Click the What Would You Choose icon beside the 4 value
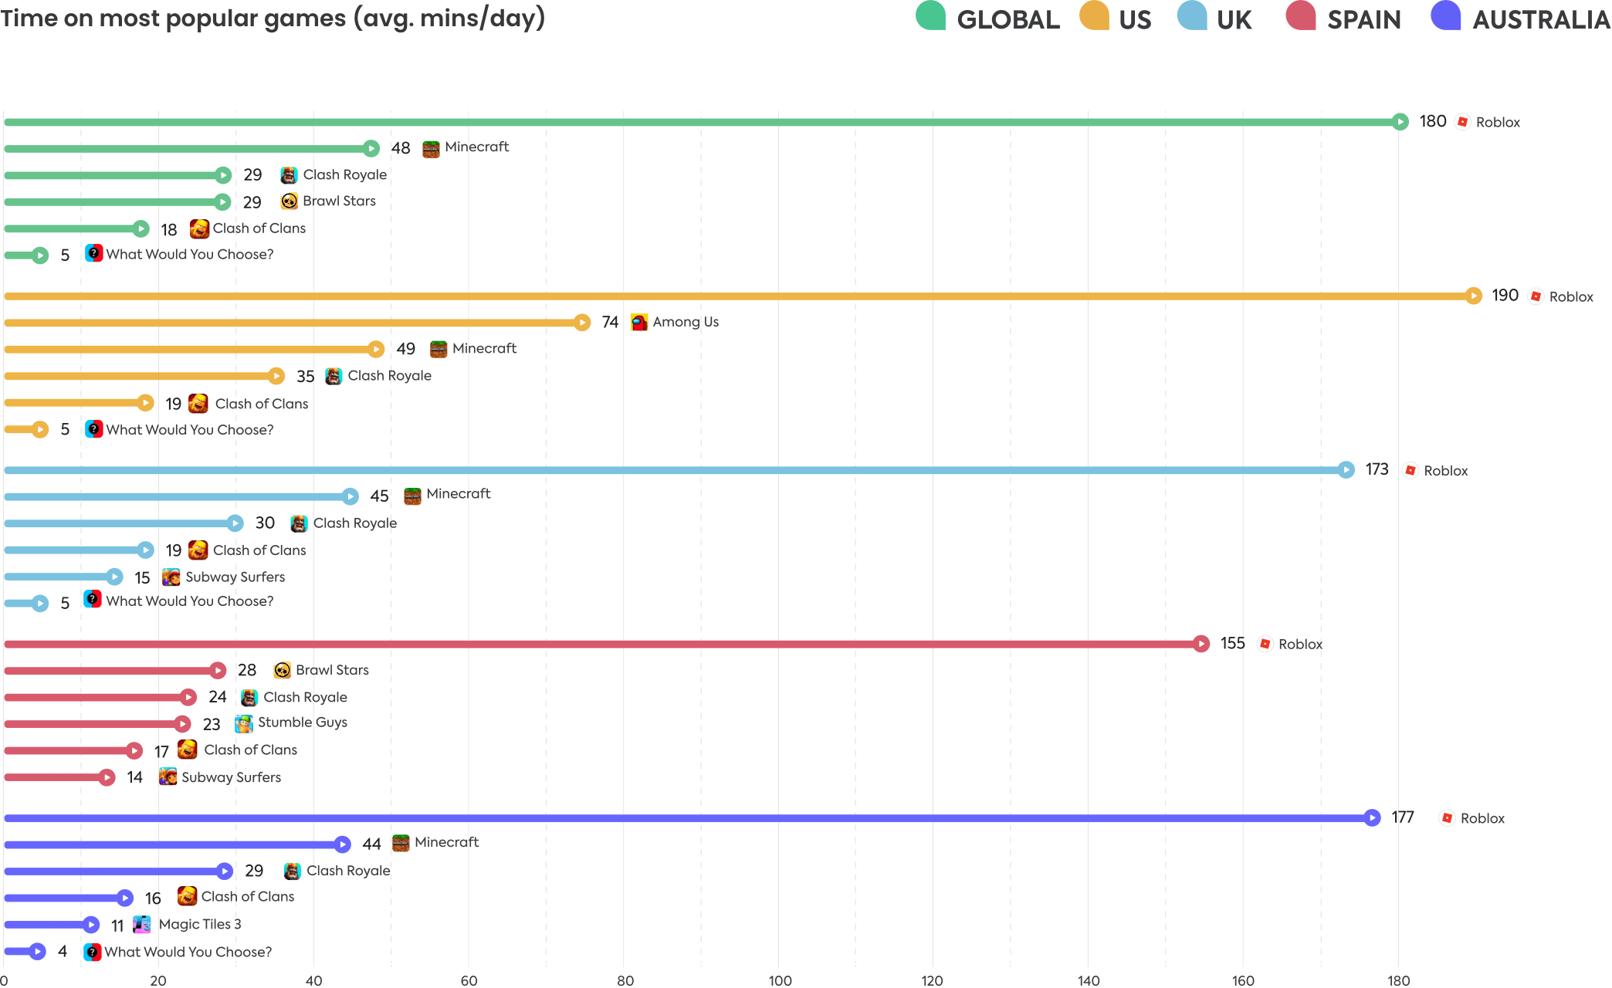The image size is (1612, 988). (x=93, y=952)
